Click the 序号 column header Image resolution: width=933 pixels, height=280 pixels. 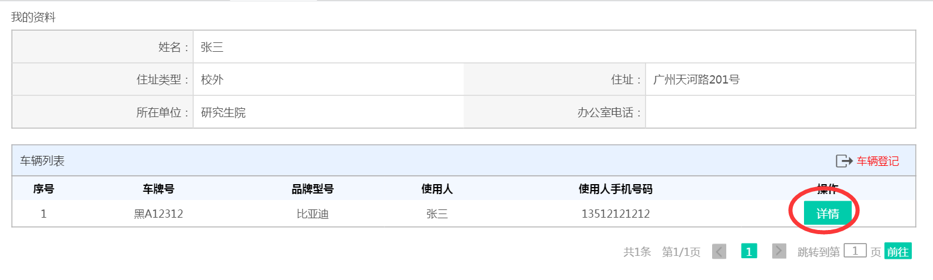click(44, 189)
